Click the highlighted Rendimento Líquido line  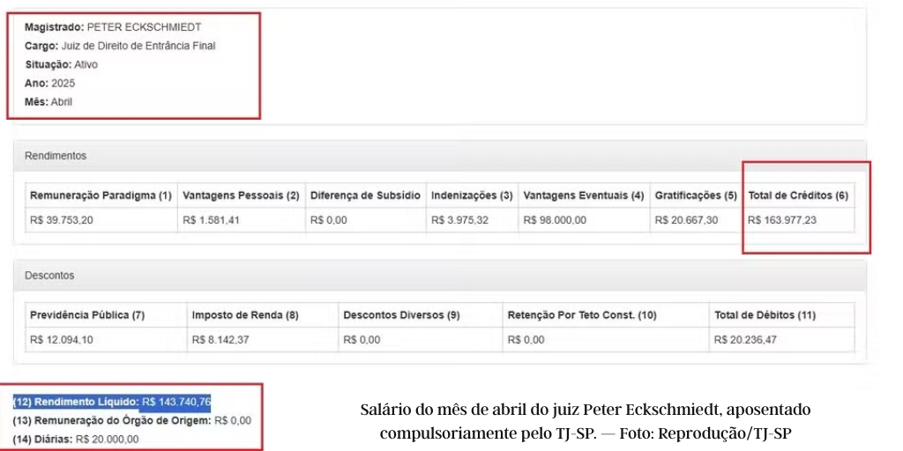112,403
